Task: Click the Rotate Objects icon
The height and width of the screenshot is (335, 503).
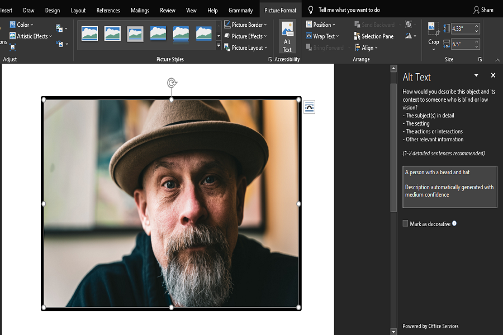Action: (x=409, y=35)
